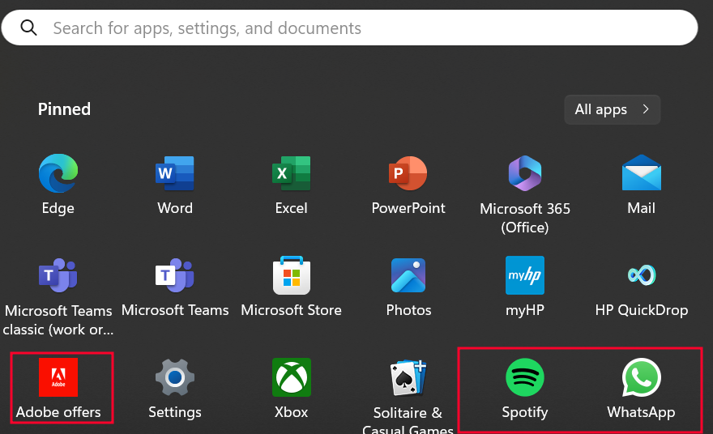Launch Spotify from pinned apps

click(525, 377)
